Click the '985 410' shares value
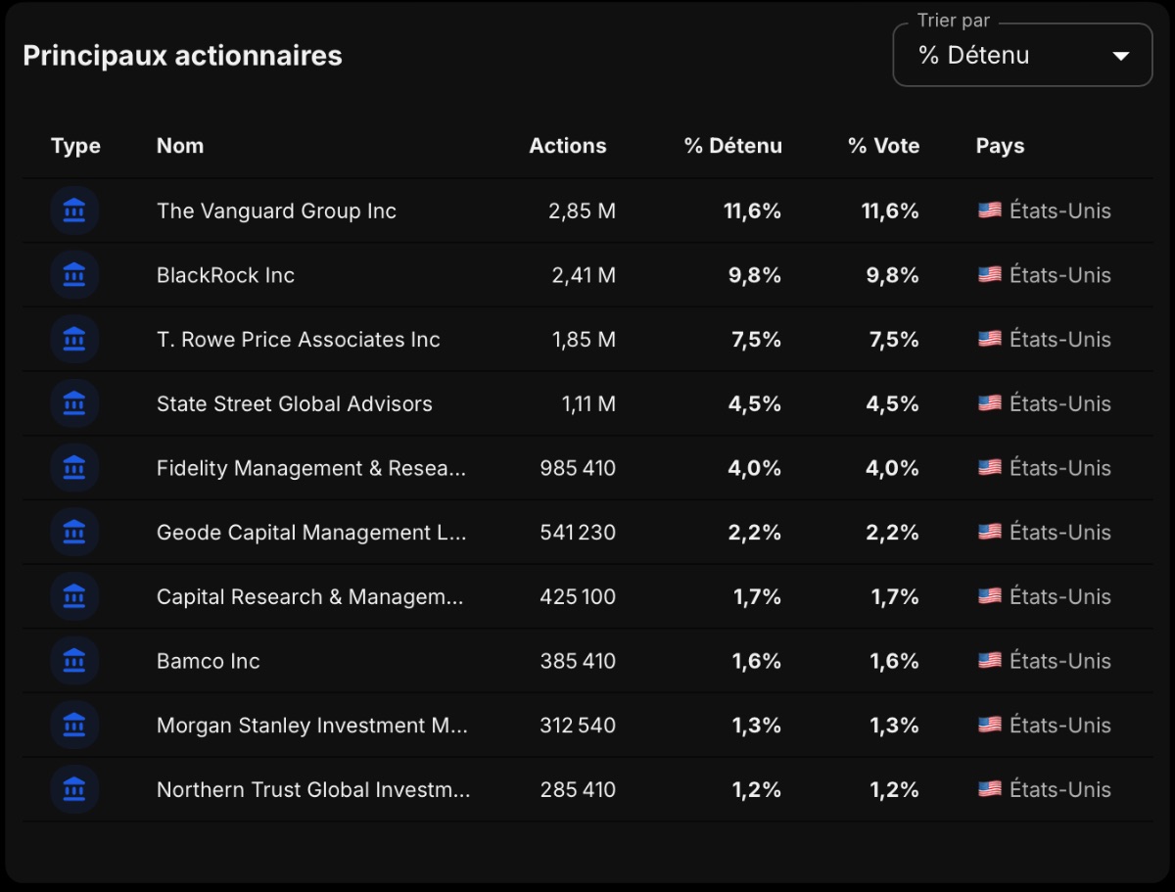The image size is (1175, 892). point(578,468)
